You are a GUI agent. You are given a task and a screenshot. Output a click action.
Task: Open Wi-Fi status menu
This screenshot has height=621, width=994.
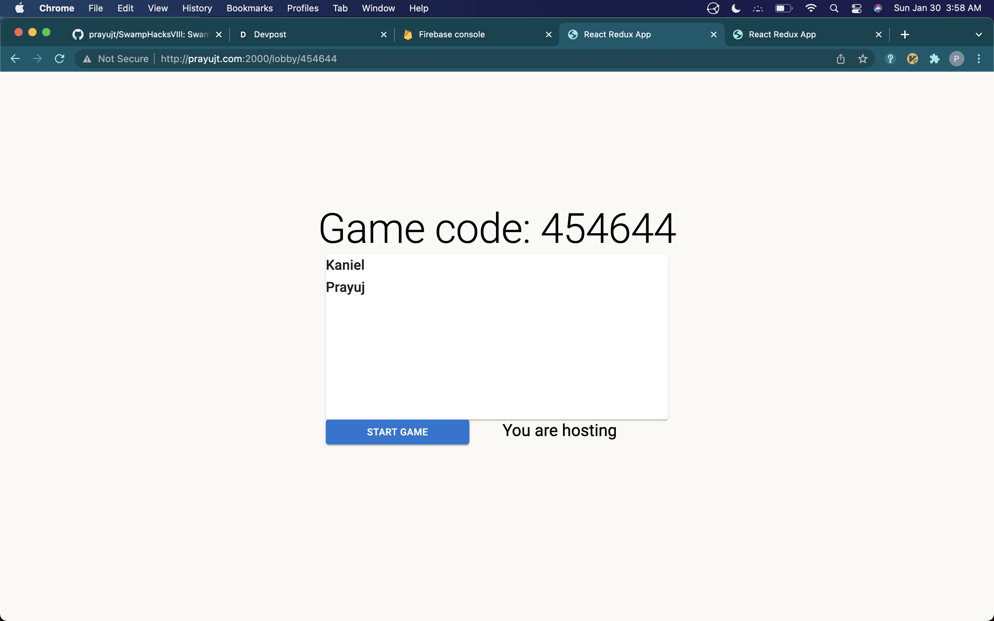click(x=810, y=8)
